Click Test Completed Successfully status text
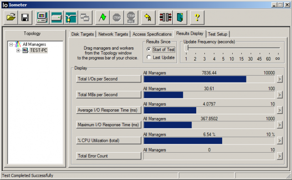The image size is (292, 180). point(27,175)
